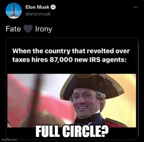Click the blue verified checkmark badge
The image size is (144, 142).
coord(53,7)
